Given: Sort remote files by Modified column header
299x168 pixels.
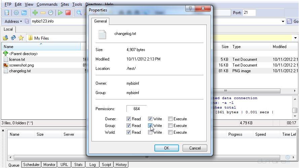Looking at the screenshot, I should (284, 47).
